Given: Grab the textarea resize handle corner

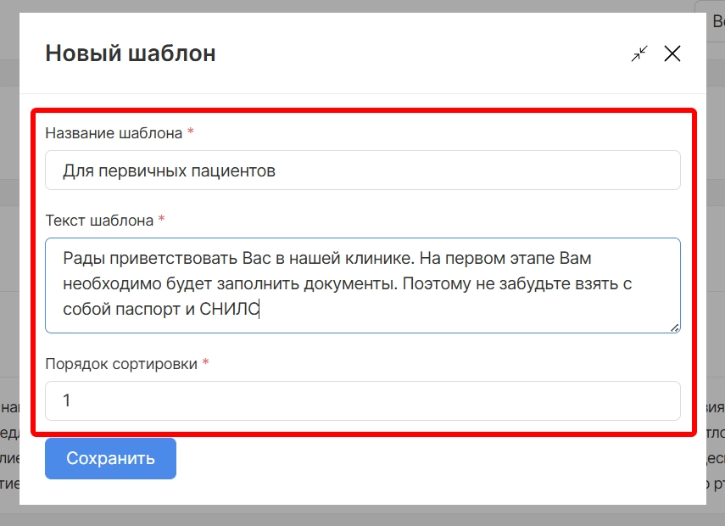Looking at the screenshot, I should (675, 327).
